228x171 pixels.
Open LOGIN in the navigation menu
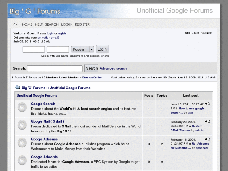tap(66, 24)
